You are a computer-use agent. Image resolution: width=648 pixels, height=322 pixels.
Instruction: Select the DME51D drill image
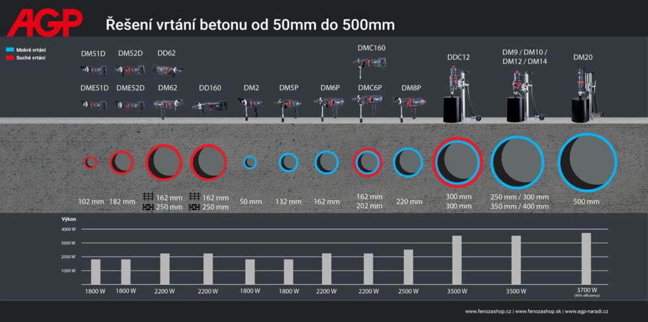94,104
